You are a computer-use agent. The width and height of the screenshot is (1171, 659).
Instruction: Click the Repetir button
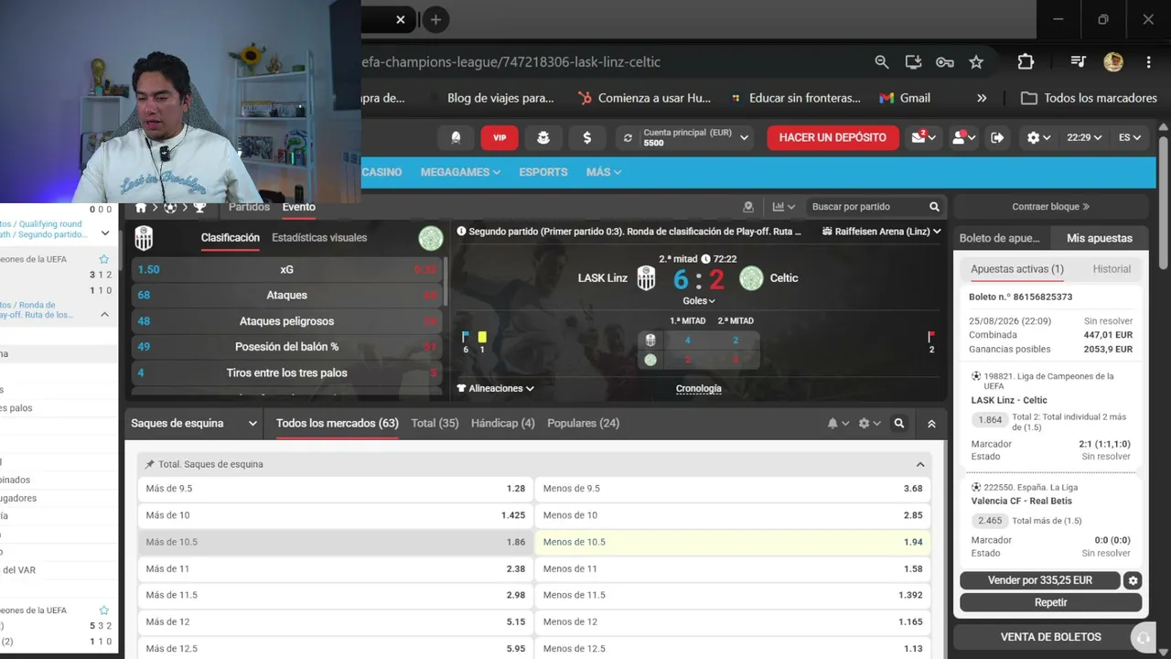1051,602
